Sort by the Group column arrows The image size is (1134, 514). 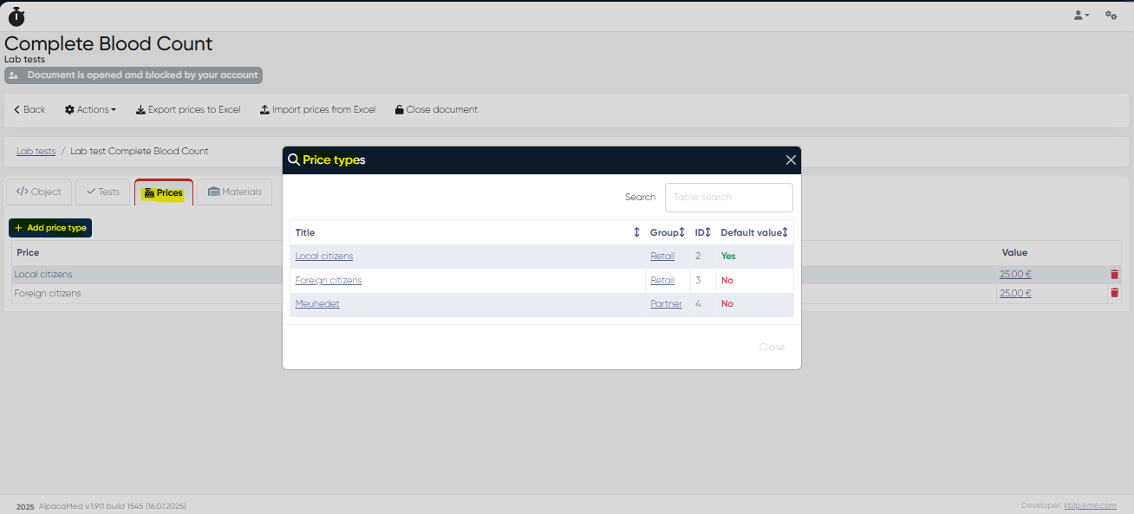pyautogui.click(x=681, y=232)
